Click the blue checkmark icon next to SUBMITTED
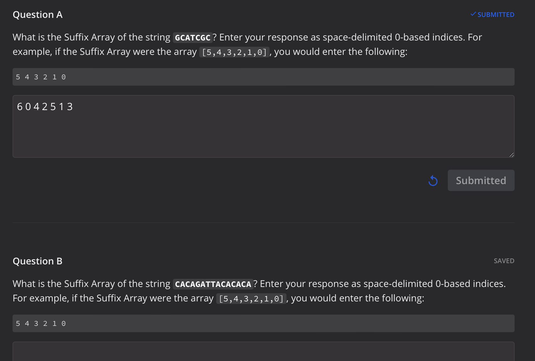Screen dimensions: 535x361 tap(473, 14)
